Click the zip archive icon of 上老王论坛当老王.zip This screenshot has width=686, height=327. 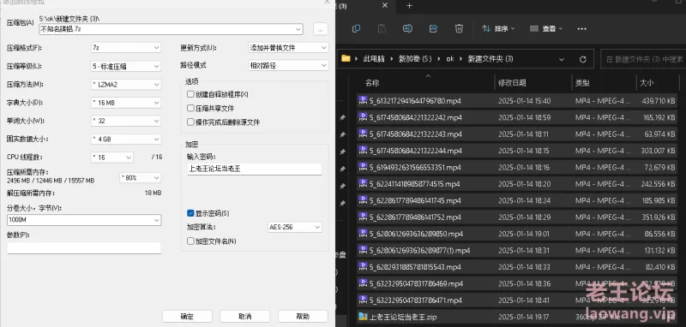point(363,317)
